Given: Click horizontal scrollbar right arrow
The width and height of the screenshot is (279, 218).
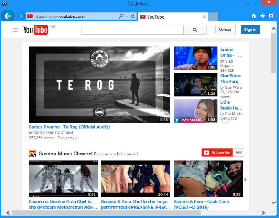Looking at the screenshot, I should [x=263, y=212].
